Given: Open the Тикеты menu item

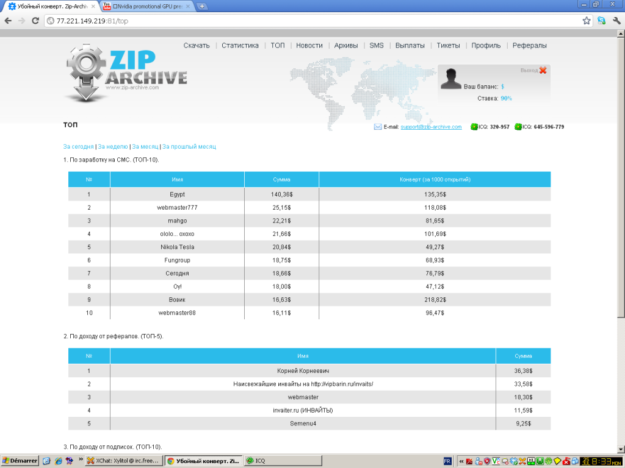Looking at the screenshot, I should [x=448, y=45].
